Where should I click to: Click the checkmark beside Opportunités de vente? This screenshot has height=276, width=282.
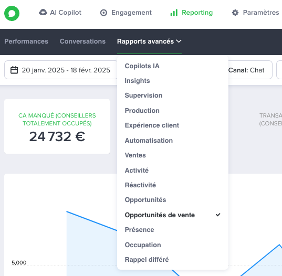218,215
